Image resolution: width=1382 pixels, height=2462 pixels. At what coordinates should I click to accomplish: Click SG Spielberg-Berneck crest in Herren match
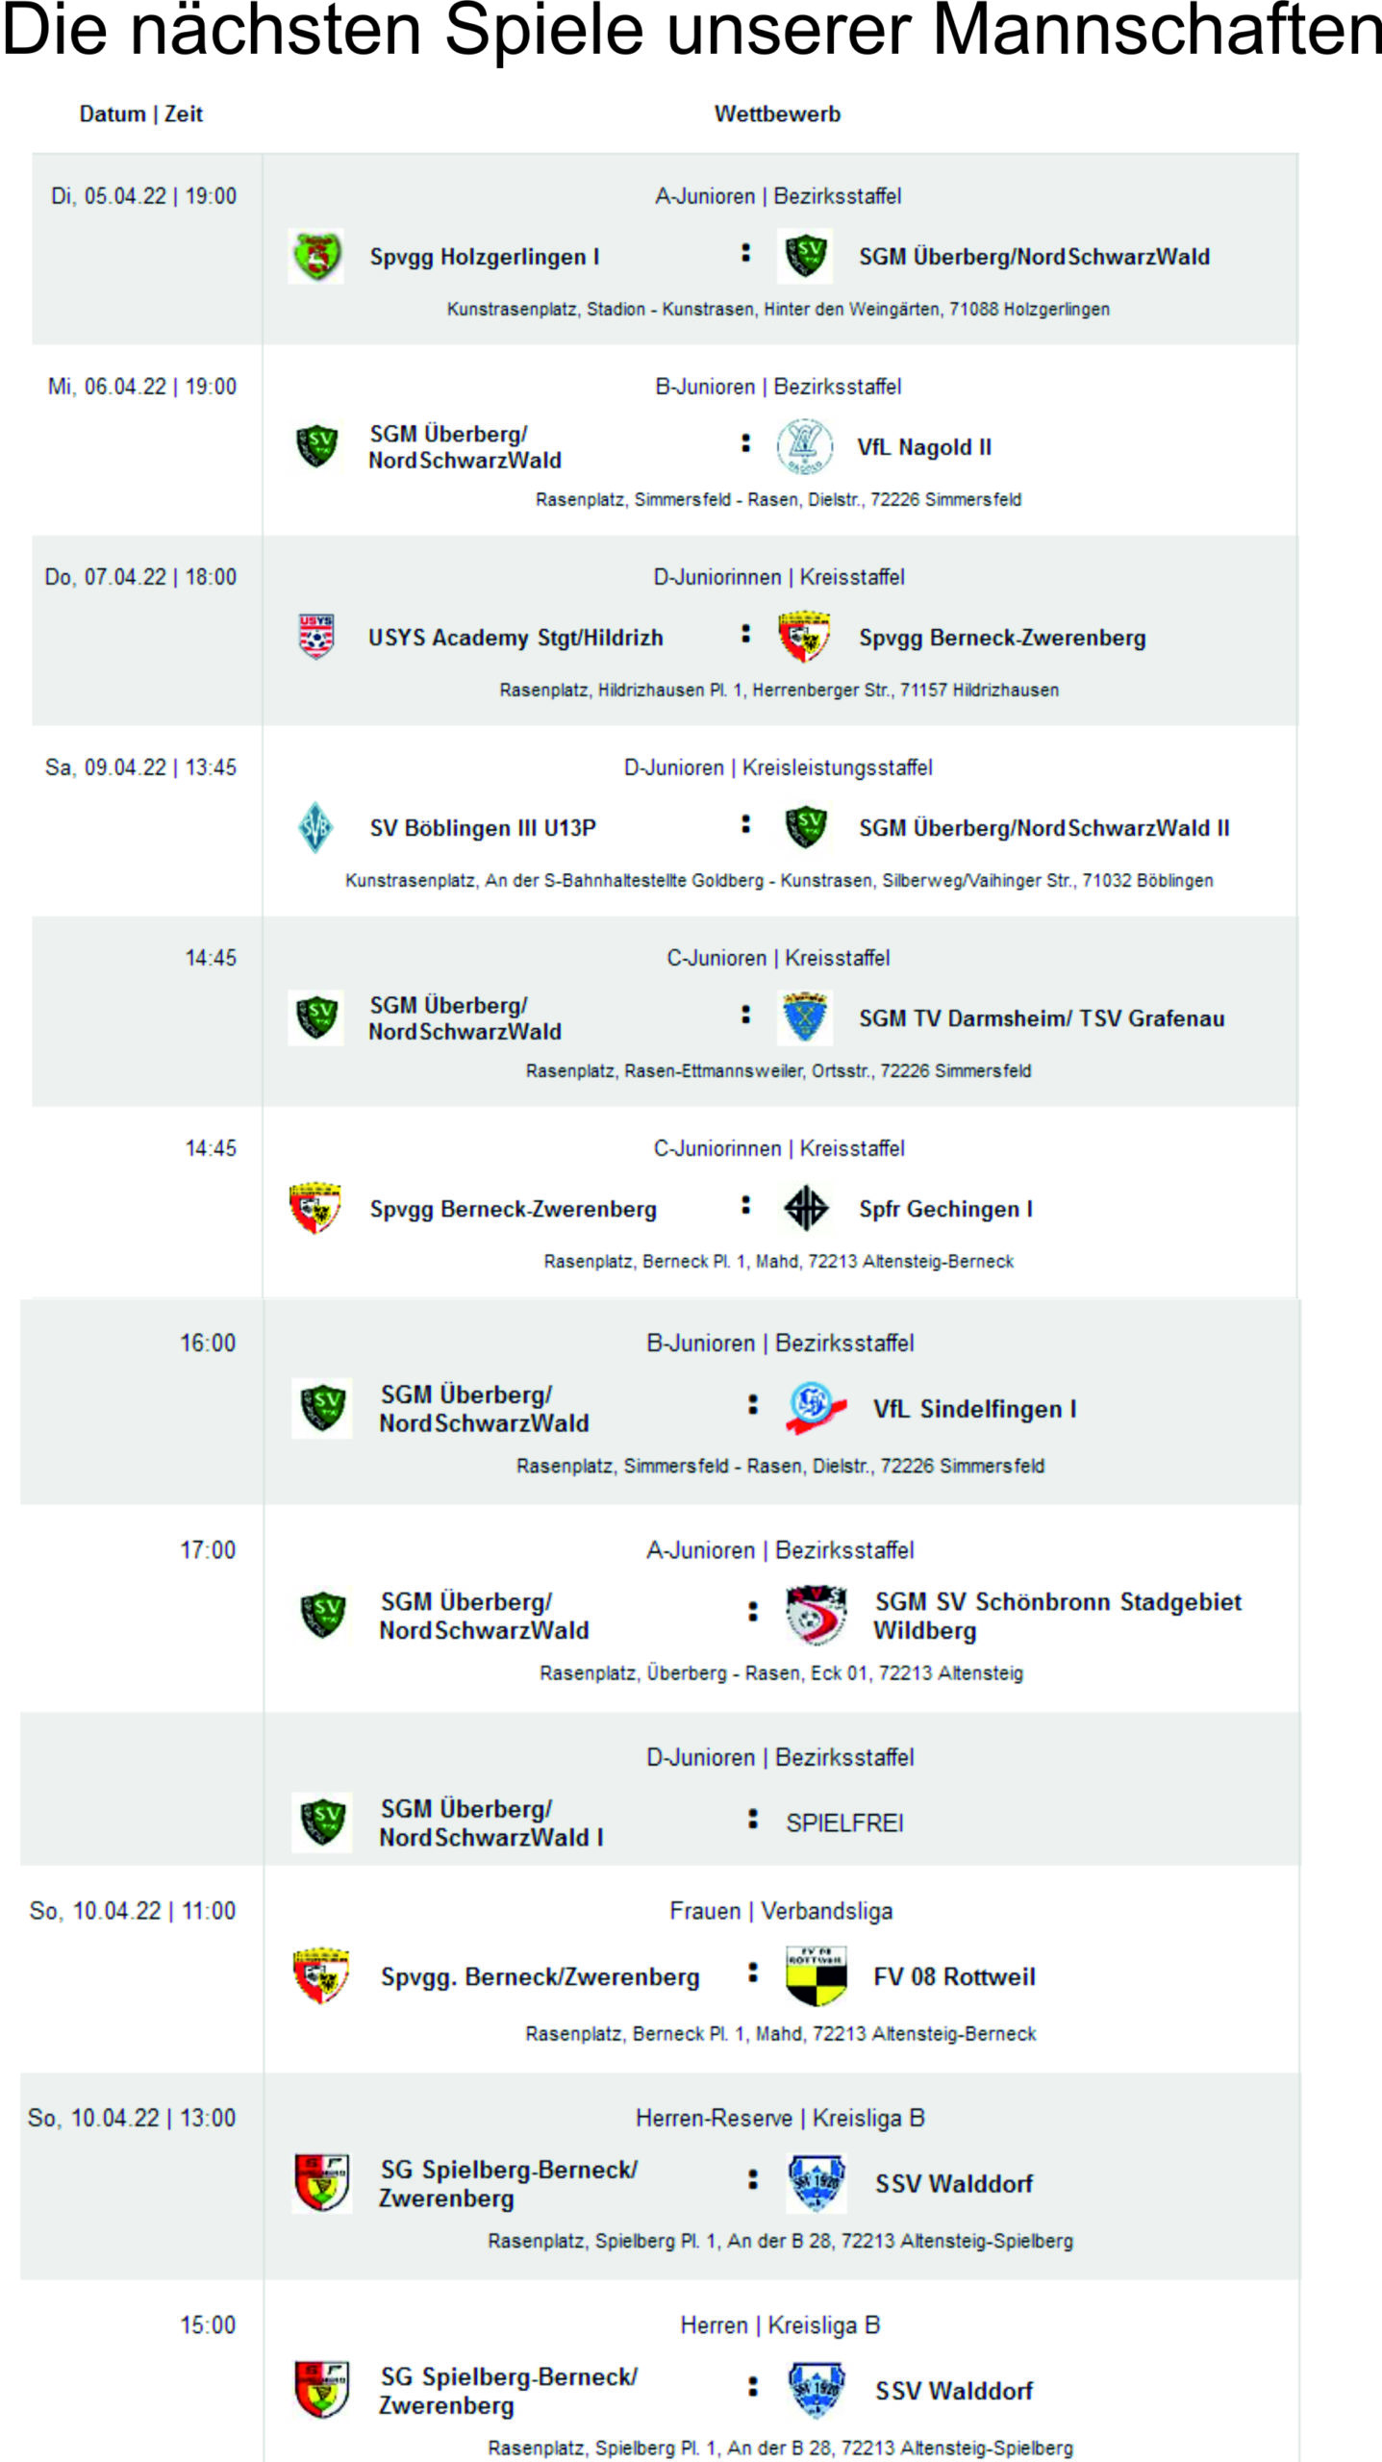322,2390
